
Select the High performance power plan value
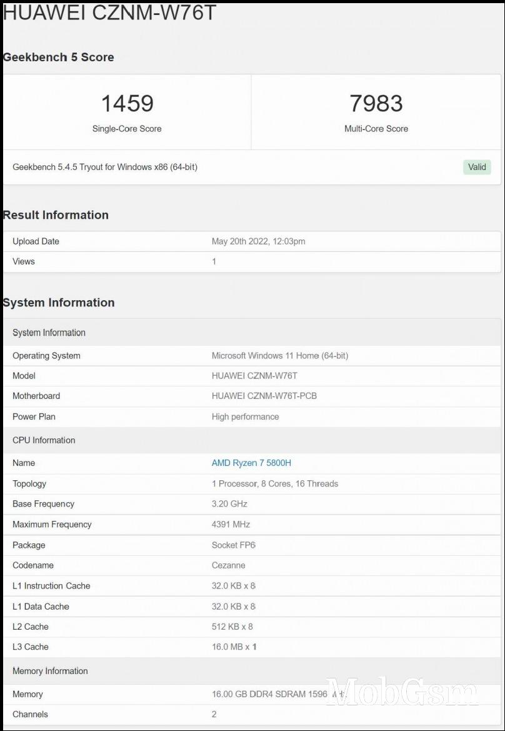[245, 417]
